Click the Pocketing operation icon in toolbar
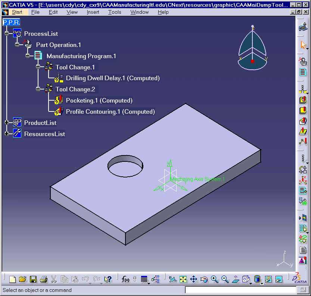Image resolution: width=311 pixels, height=296 pixels. tap(303, 100)
